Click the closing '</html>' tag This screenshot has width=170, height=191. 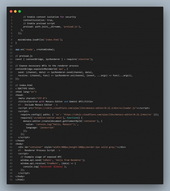20,180
